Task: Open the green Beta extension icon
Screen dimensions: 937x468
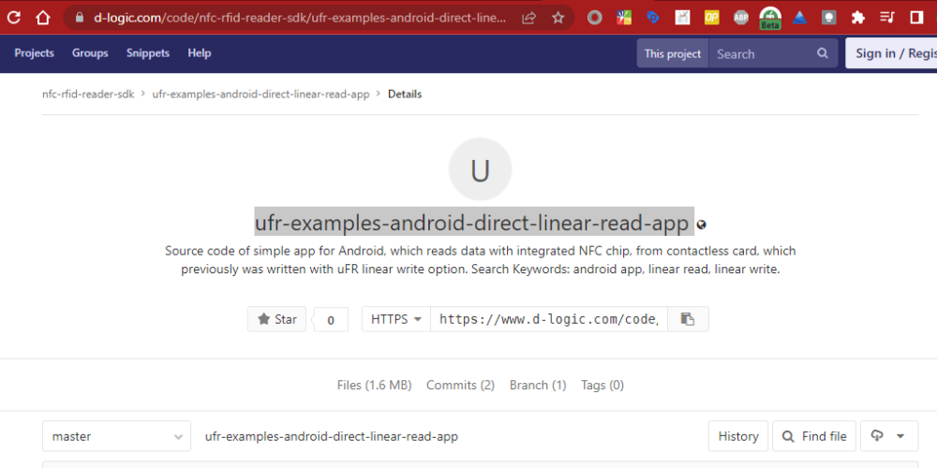Action: 770,19
